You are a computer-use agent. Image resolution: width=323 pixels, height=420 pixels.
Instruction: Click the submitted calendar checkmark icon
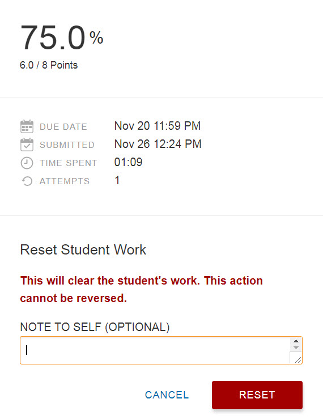27,145
